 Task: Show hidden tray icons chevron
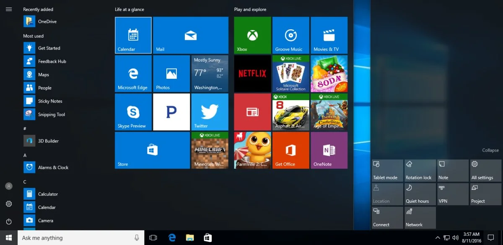438,238
